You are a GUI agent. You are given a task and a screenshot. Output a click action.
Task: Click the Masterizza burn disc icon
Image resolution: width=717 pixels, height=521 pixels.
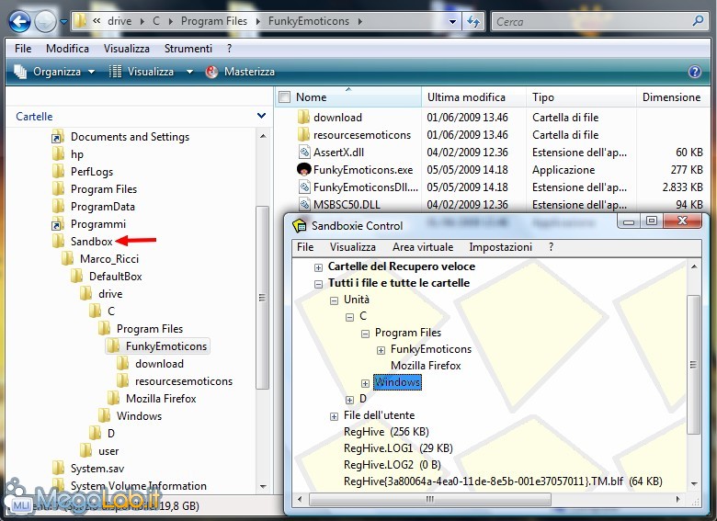click(x=212, y=72)
